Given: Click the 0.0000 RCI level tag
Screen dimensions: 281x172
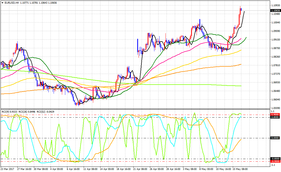Looking at the screenshot, I should coord(275,138).
